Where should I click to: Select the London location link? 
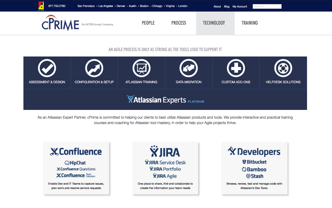click(183, 6)
